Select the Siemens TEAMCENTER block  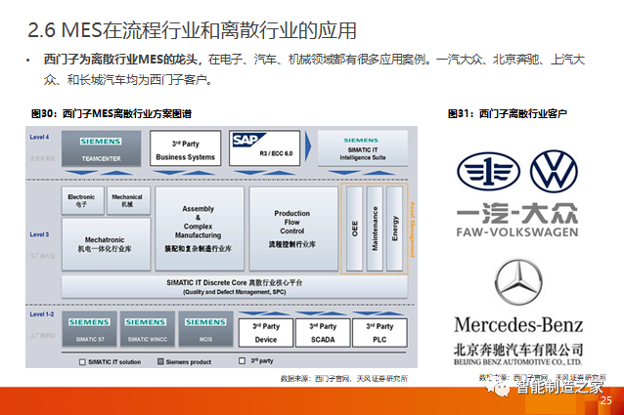(x=103, y=149)
